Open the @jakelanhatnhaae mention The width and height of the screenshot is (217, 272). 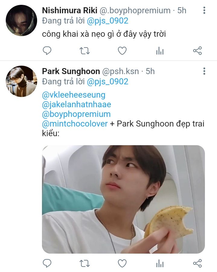click(x=77, y=105)
